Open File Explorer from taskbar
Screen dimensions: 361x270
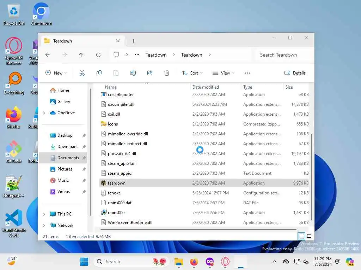pos(179,262)
